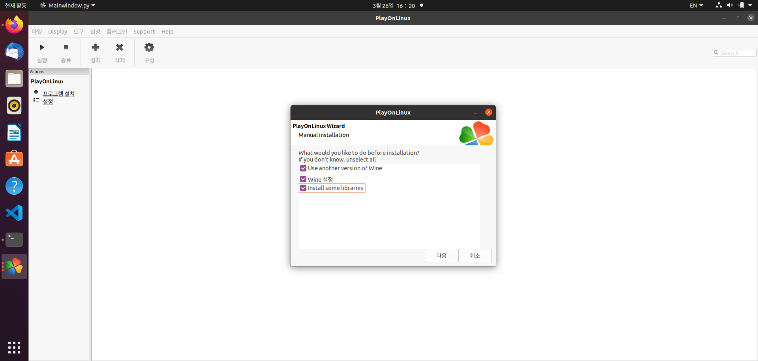Show applications grid in the dock
Viewport: 758px width, 361px height.
point(14,348)
